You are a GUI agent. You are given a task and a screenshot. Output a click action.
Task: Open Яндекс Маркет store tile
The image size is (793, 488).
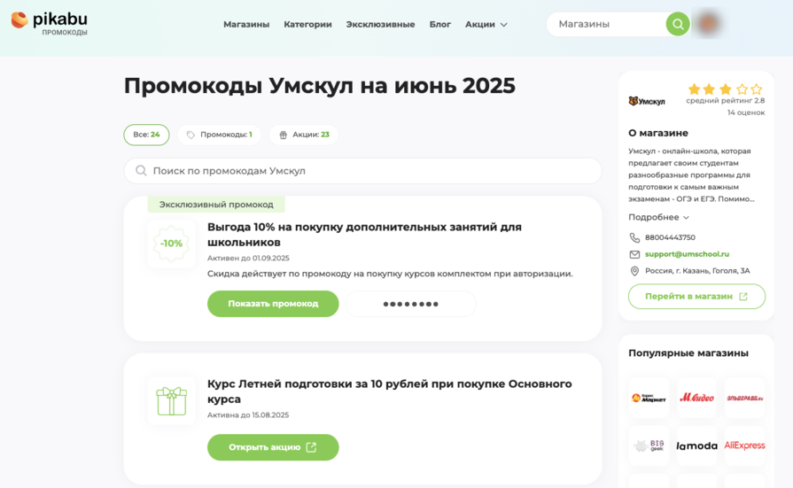[649, 398]
